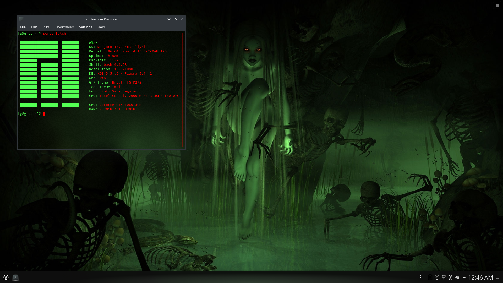The image size is (503, 283).
Task: Click the Show Desktop icon
Action: 412,277
